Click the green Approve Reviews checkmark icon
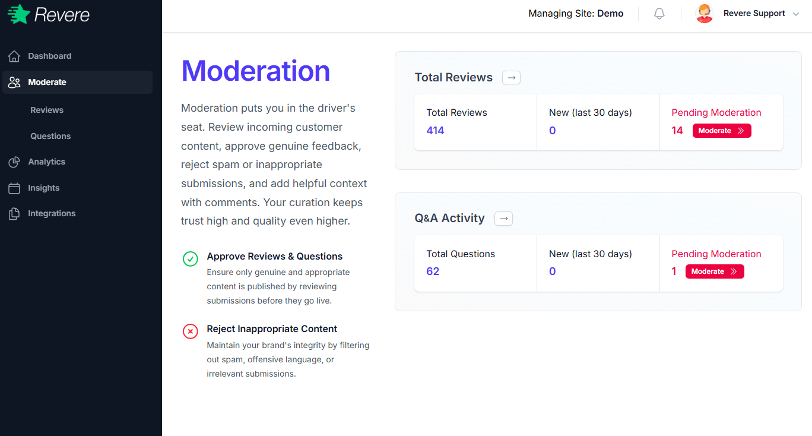 pyautogui.click(x=190, y=258)
